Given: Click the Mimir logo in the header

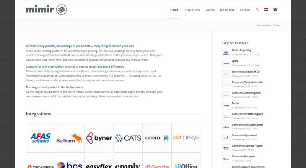Looking at the screenshot, I should tap(46, 10).
